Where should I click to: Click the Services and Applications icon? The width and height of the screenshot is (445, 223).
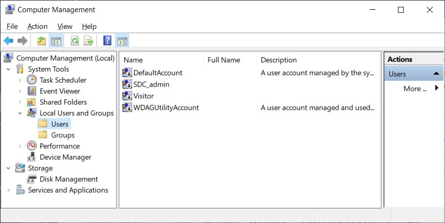[x=21, y=190]
